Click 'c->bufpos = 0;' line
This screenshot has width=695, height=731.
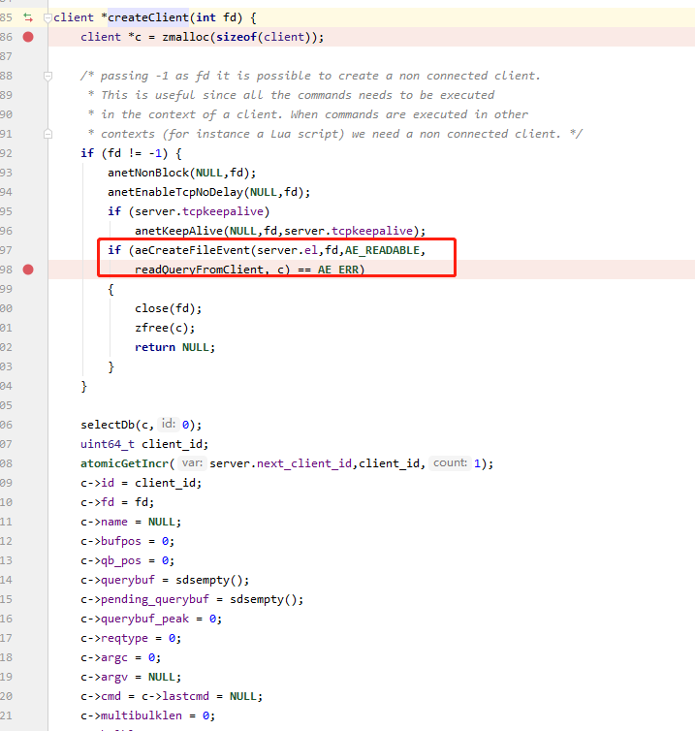[x=128, y=542]
